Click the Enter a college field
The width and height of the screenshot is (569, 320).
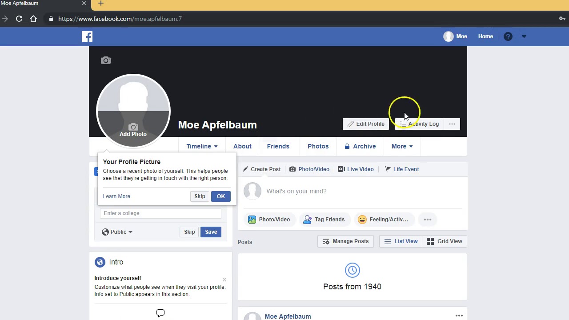160,213
